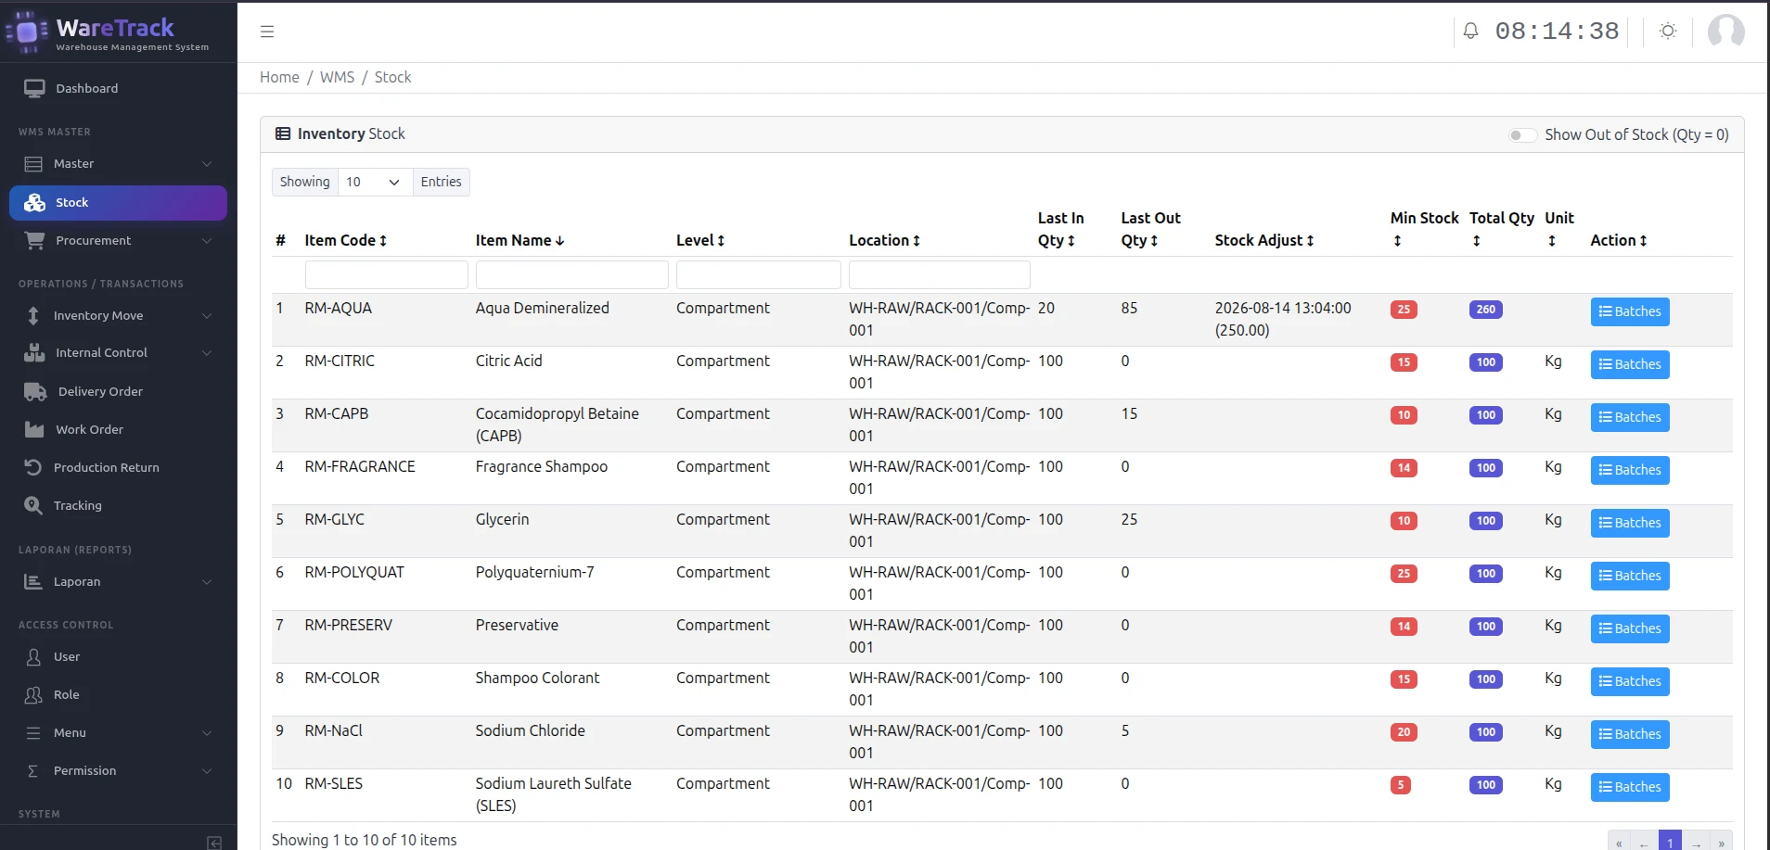Toggle the hamburger sidebar menu icon
Viewport: 1770px width, 850px height.
pos(267,32)
